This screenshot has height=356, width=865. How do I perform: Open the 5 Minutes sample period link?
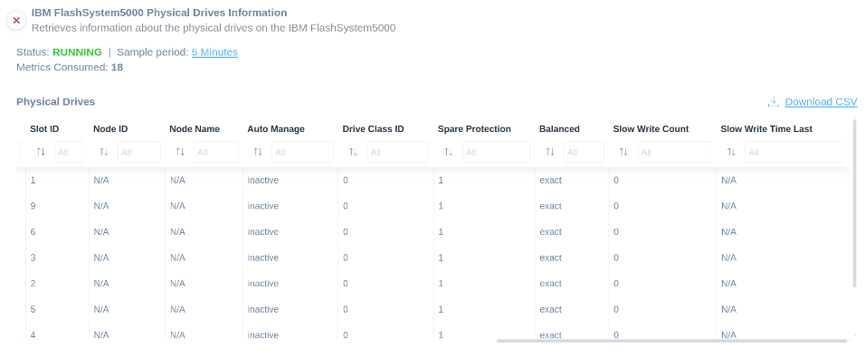(214, 52)
